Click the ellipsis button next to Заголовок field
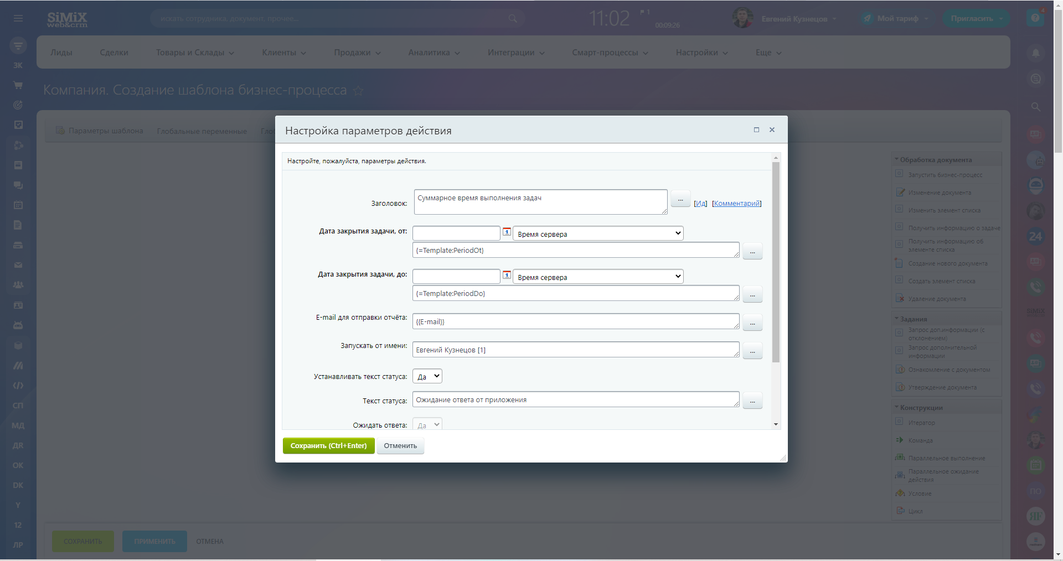The width and height of the screenshot is (1063, 561). [x=680, y=199]
